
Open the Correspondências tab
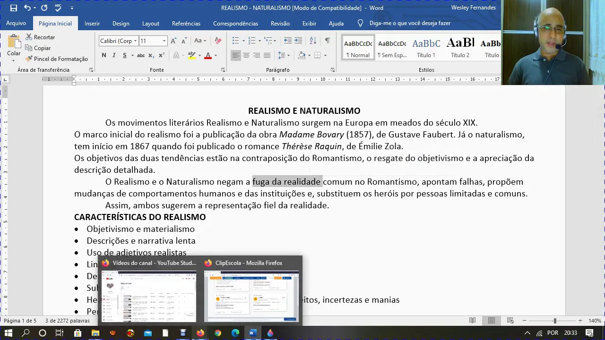(235, 24)
